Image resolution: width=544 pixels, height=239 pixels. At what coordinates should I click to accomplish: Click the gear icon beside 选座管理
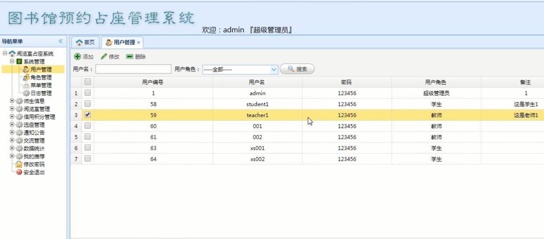19,125
